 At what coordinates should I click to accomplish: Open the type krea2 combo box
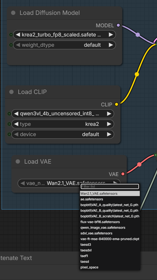click(63, 124)
